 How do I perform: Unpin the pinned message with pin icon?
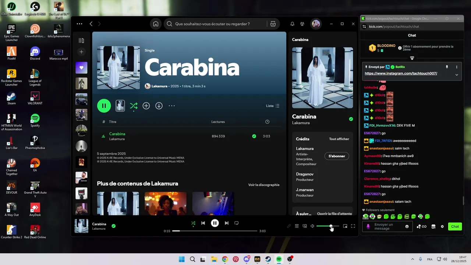[447, 67]
